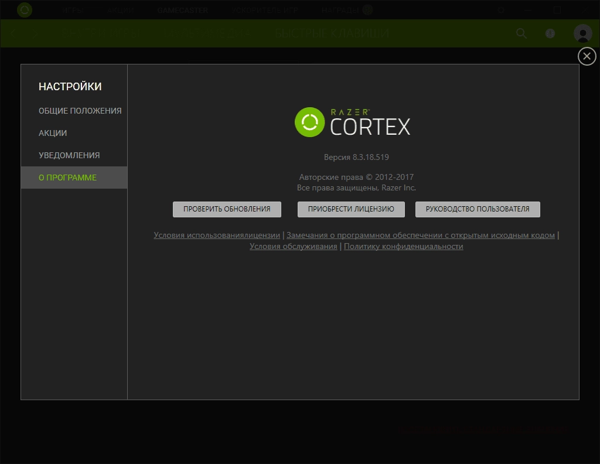The width and height of the screenshot is (600, 464).
Task: Open the Политику конфиденциальности link
Action: point(403,246)
